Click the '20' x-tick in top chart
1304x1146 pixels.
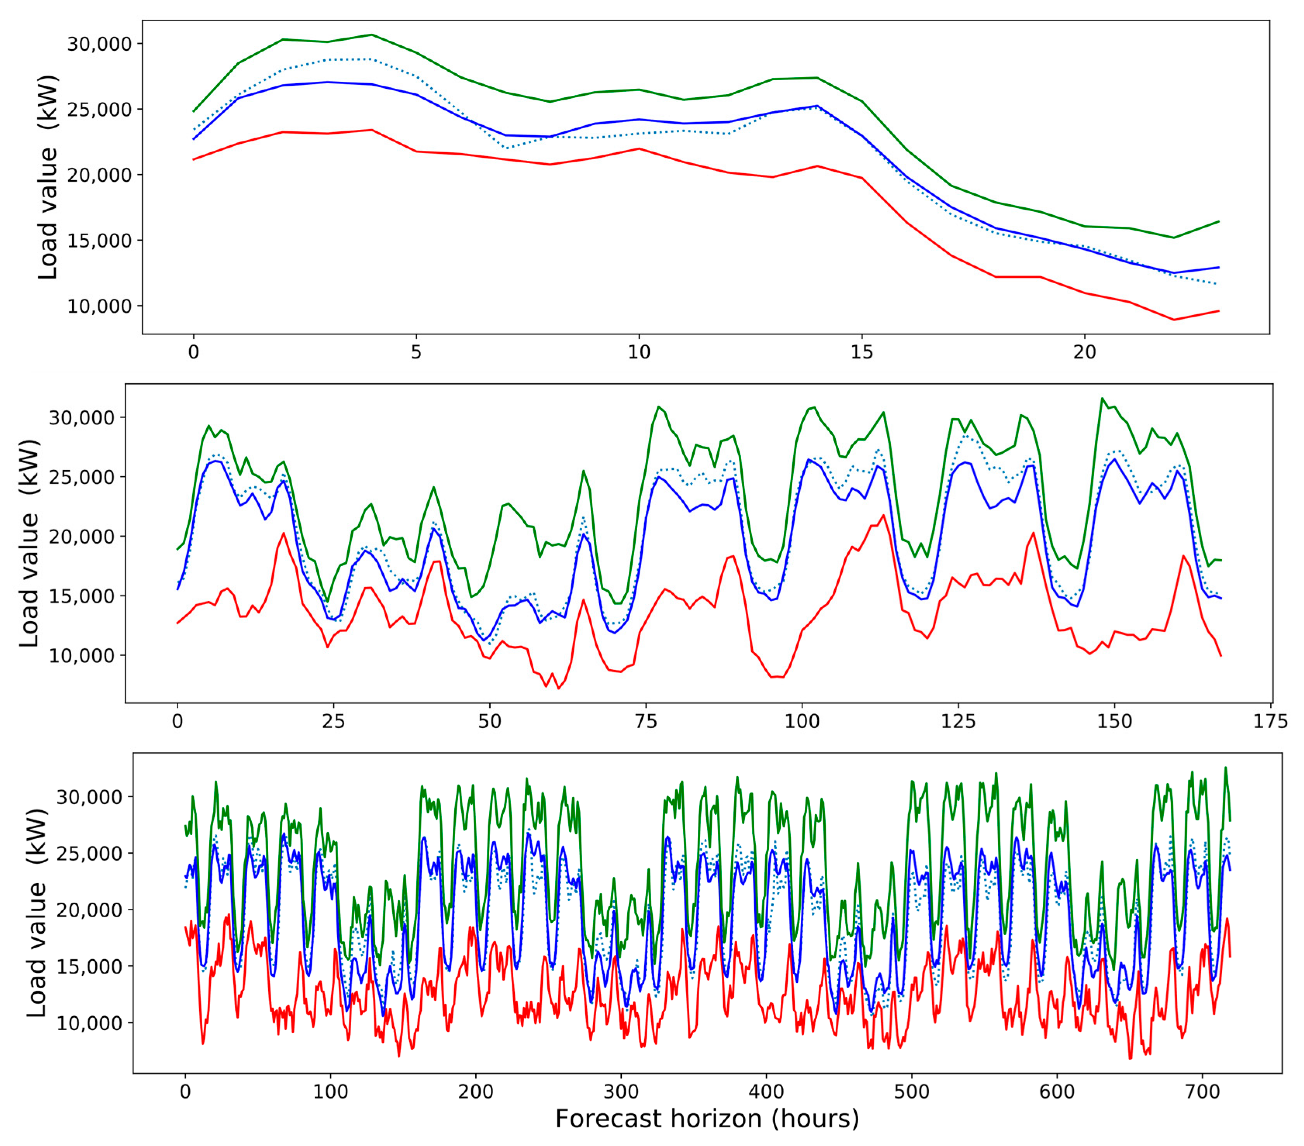(x=1084, y=352)
